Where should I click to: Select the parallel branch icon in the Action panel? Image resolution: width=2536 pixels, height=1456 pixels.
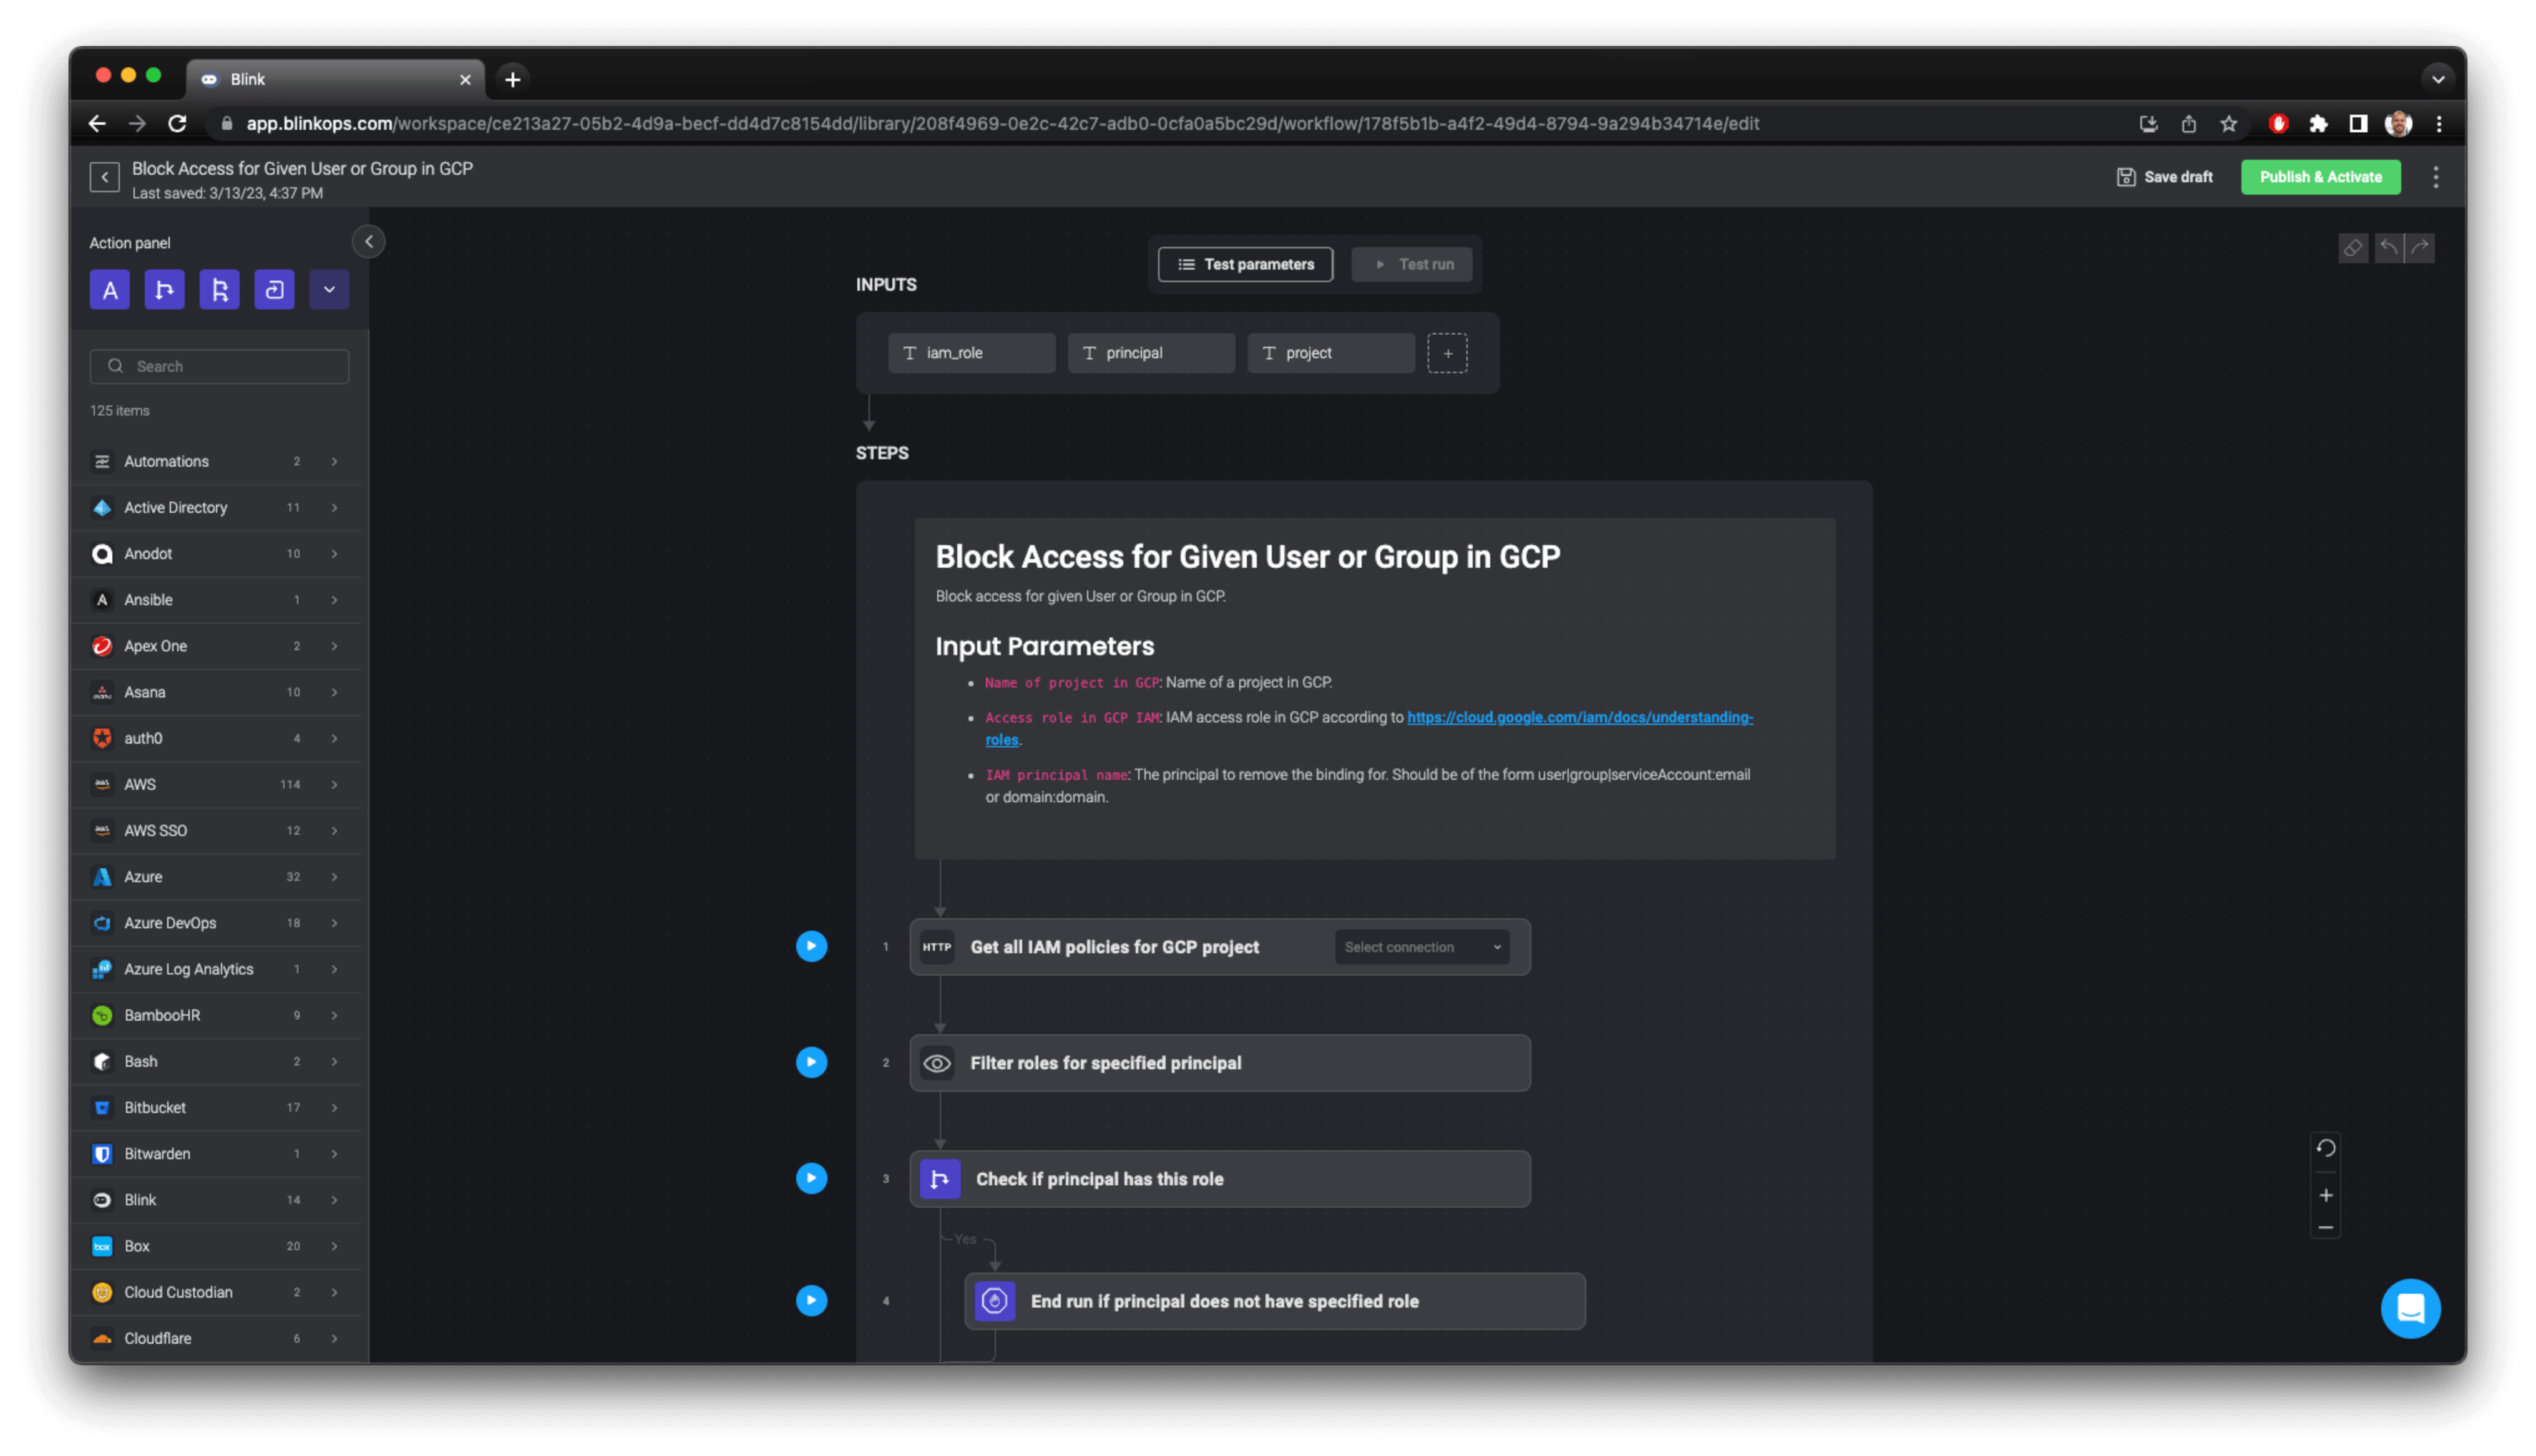pyautogui.click(x=220, y=289)
